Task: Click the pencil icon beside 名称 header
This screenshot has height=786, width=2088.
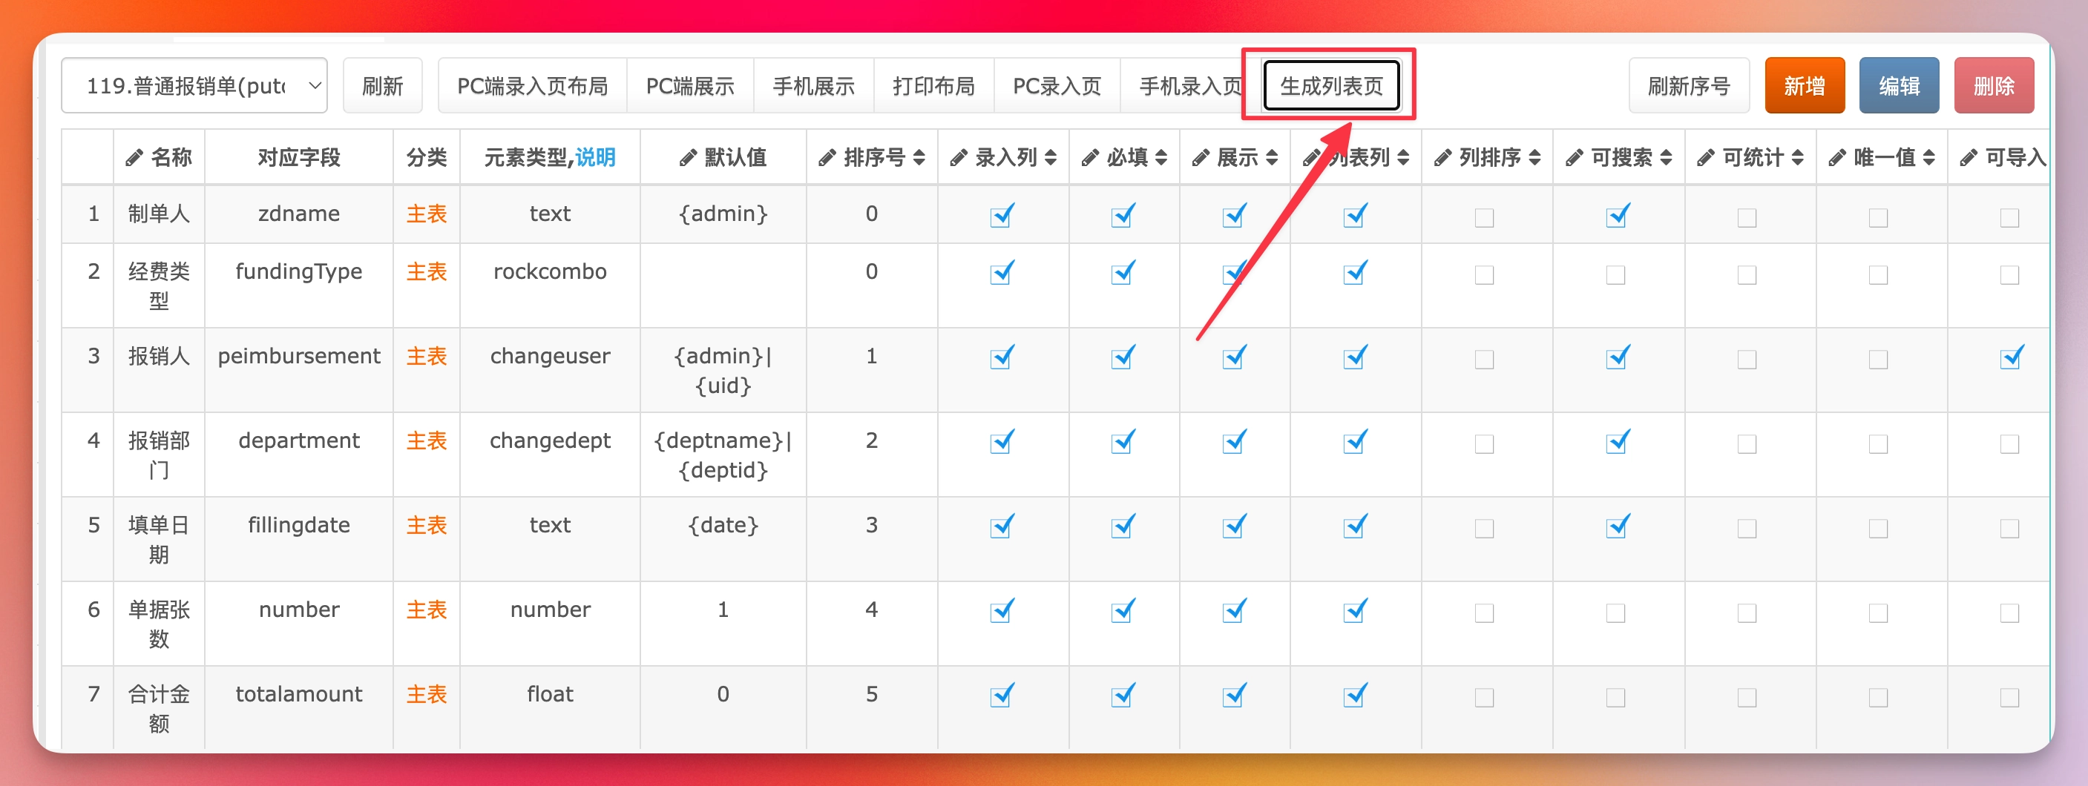Action: [x=134, y=158]
